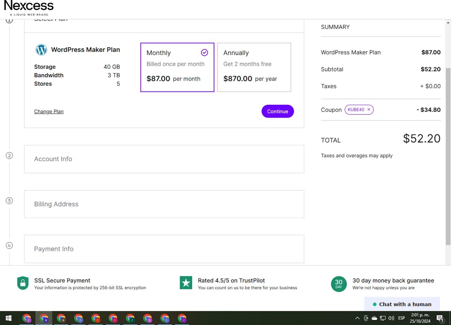Screen dimensions: 451x325
Task: Select the Monthly billing option
Action: coord(177,67)
